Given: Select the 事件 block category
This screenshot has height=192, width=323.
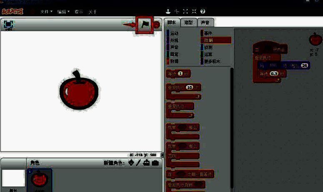Looking at the screenshot, I should (208, 33).
